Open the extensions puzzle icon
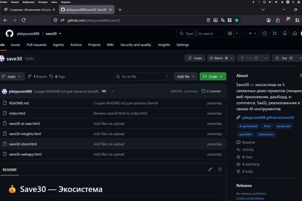 (278, 20)
